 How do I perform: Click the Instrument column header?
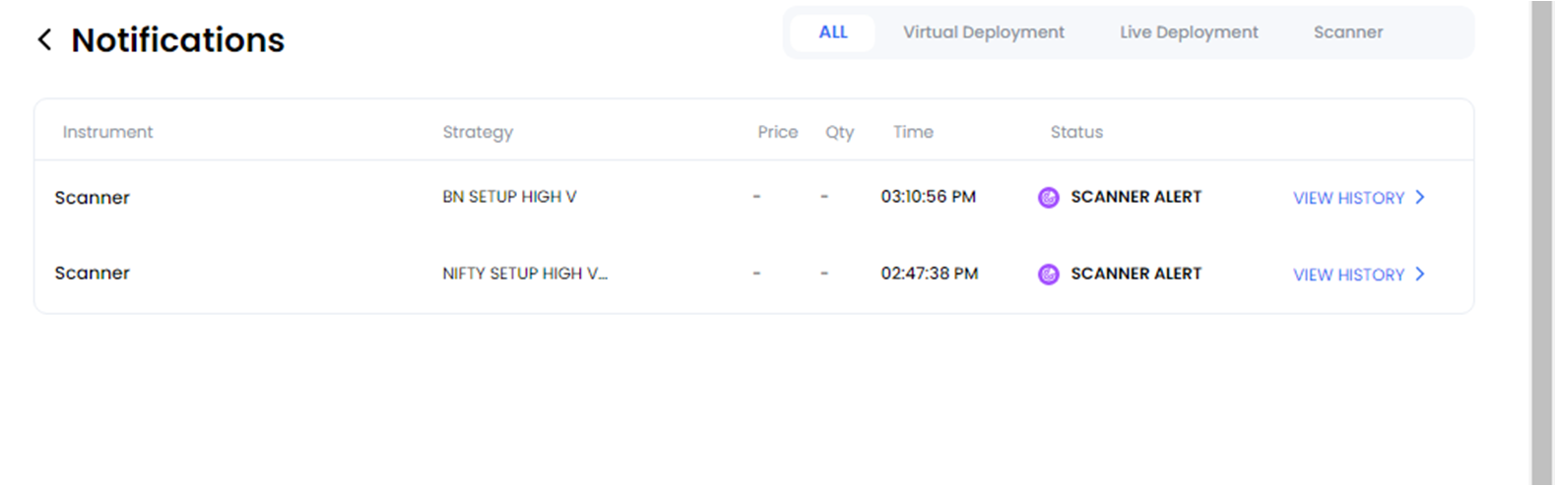[107, 132]
